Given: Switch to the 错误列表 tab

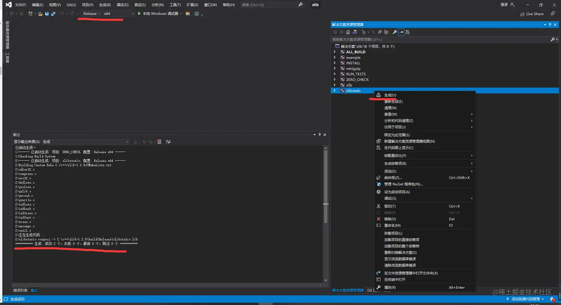Looking at the screenshot, I should pos(20,291).
